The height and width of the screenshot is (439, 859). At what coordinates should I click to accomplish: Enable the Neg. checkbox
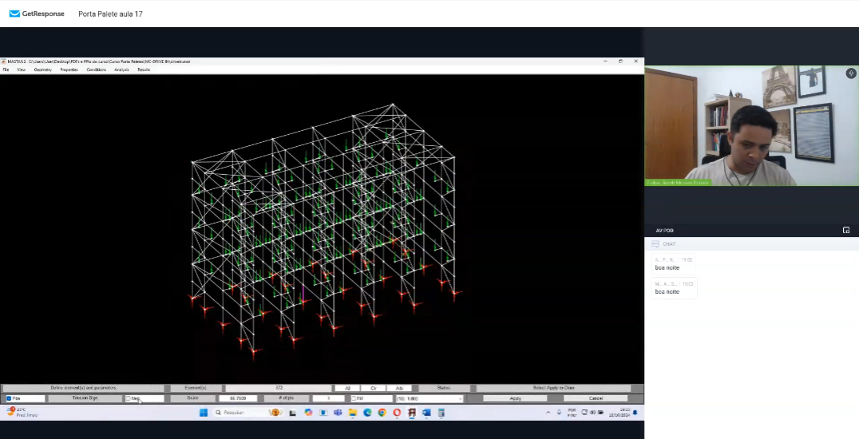(x=129, y=398)
